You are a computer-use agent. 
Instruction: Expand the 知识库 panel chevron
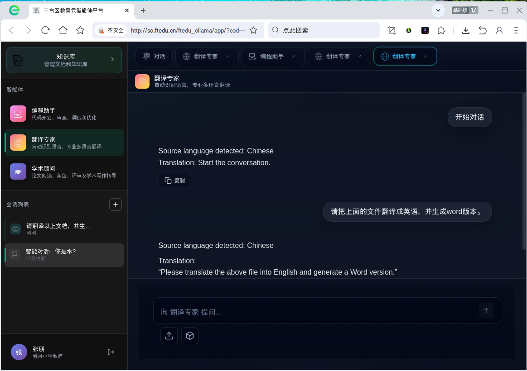pyautogui.click(x=112, y=59)
